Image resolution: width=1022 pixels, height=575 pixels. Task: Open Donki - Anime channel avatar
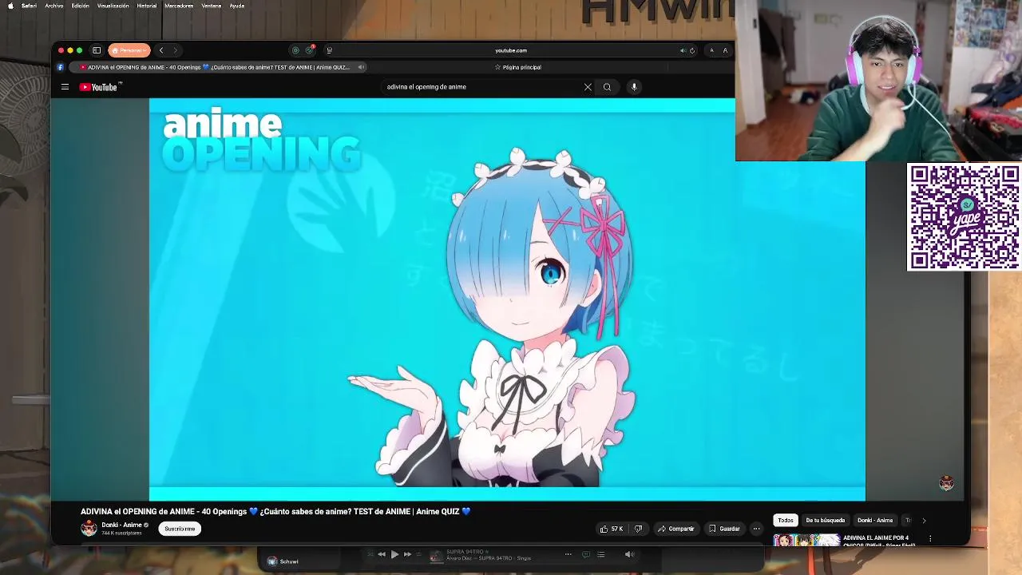[x=89, y=528]
